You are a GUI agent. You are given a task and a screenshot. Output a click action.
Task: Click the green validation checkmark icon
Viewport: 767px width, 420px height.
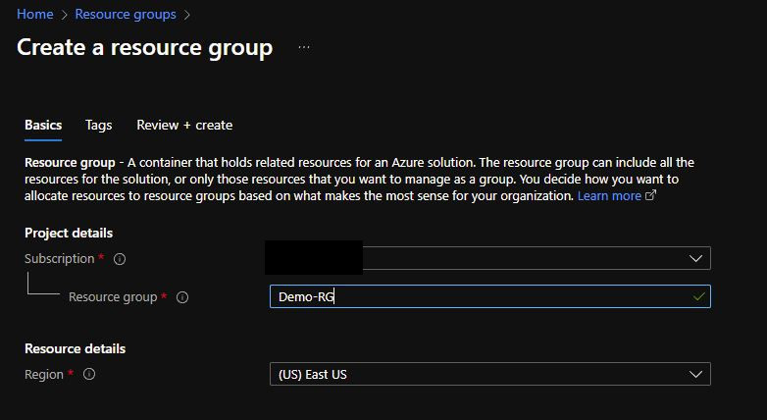pyautogui.click(x=699, y=296)
